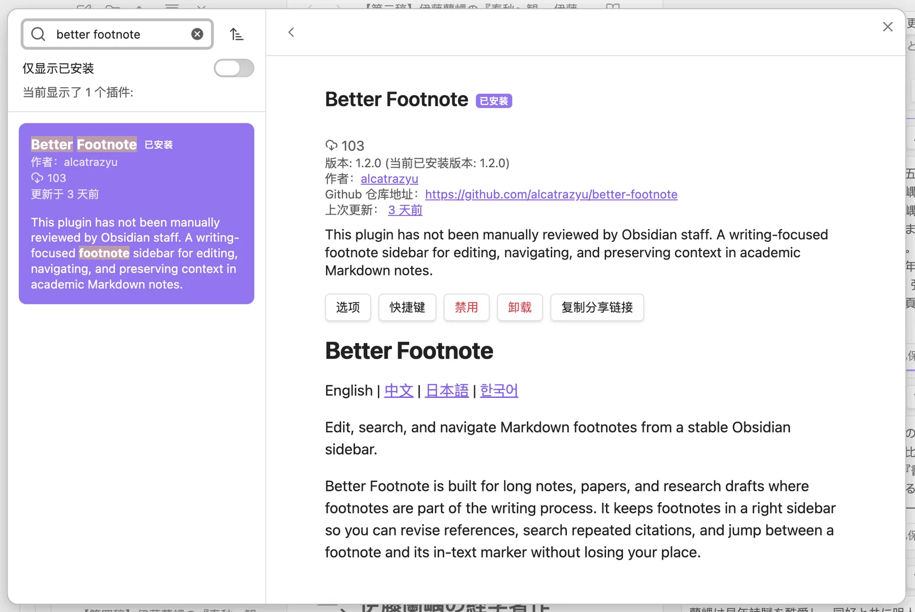Click in the 'better footnote' search box

(x=117, y=34)
